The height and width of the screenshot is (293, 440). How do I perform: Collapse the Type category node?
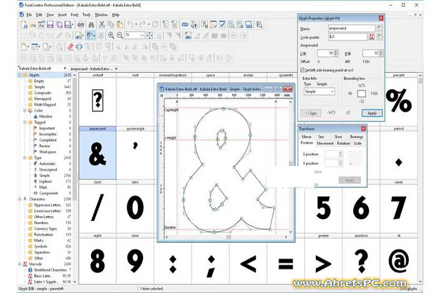pos(24,158)
